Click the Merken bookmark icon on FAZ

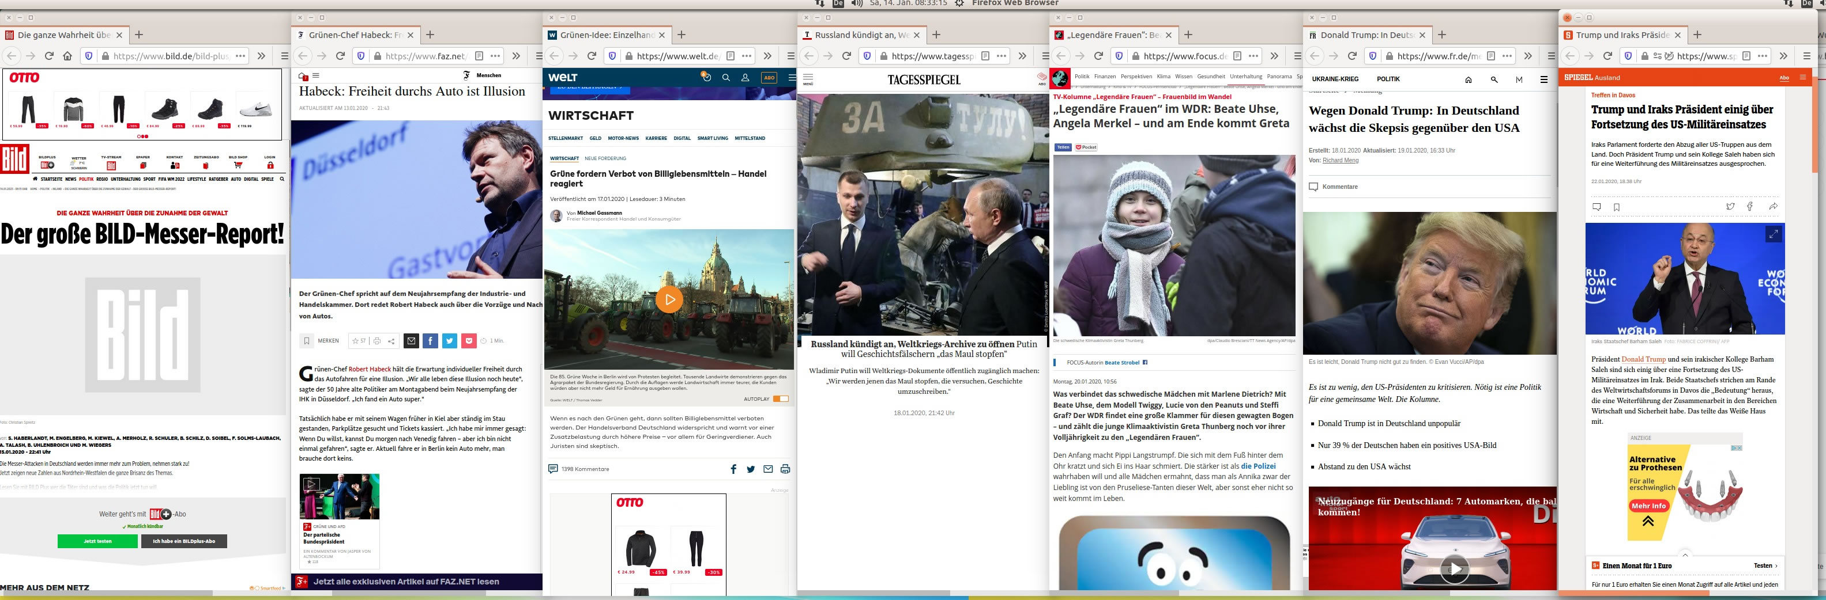pyautogui.click(x=307, y=341)
